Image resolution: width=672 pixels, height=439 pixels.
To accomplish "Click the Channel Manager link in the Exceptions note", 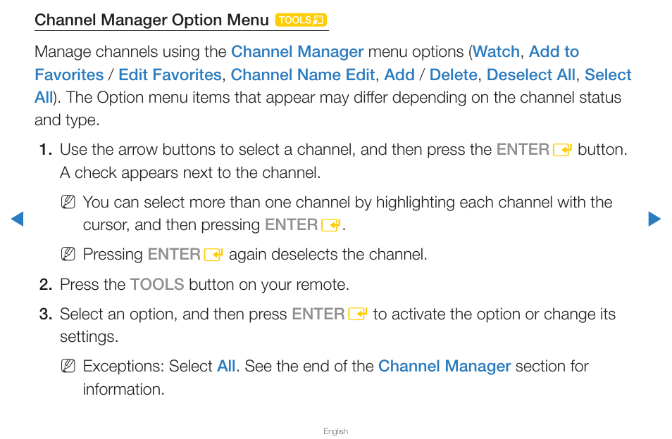I will tap(444, 367).
